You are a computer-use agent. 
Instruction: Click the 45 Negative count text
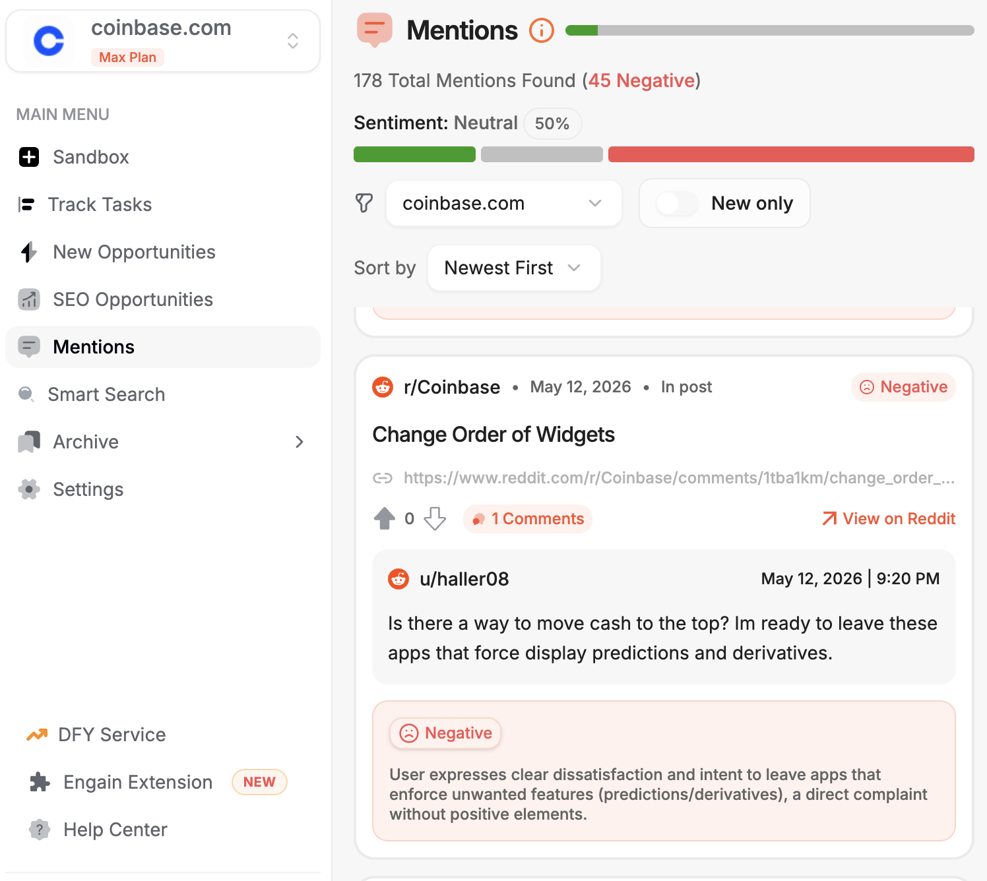click(641, 80)
